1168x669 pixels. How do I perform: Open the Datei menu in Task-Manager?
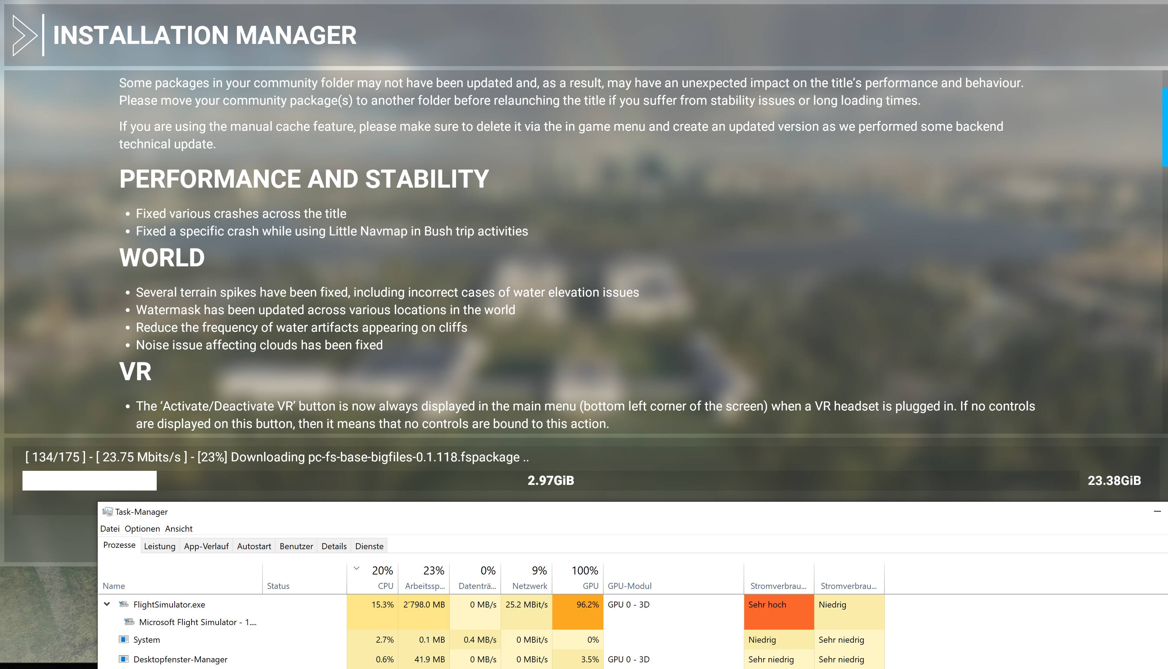click(110, 528)
